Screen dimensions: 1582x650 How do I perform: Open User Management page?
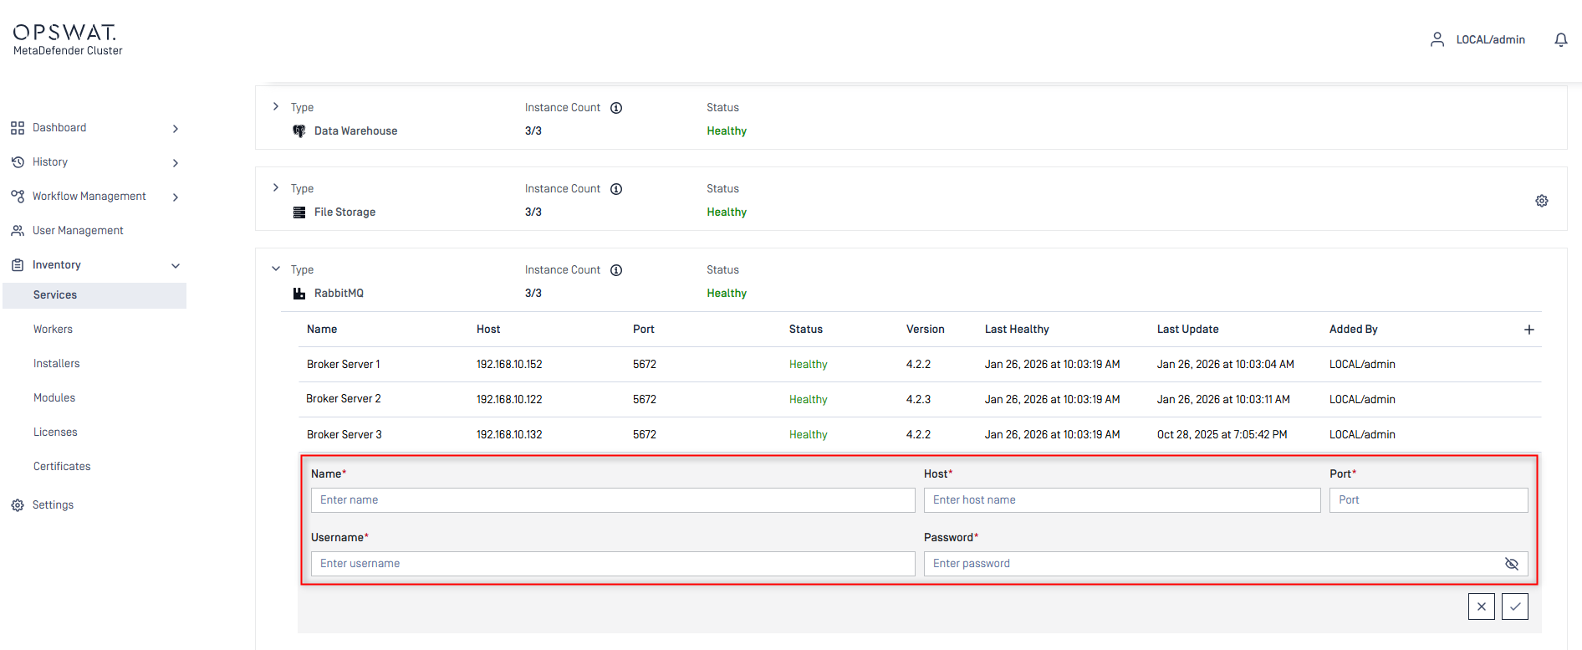78,231
